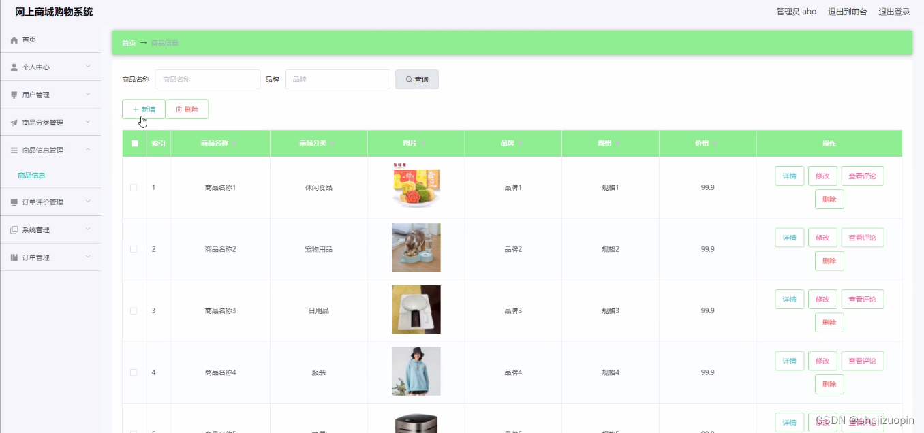Screen dimensions: 924x433
Task: Collapse the 商品信息管理 chevron
Action: 88,150
